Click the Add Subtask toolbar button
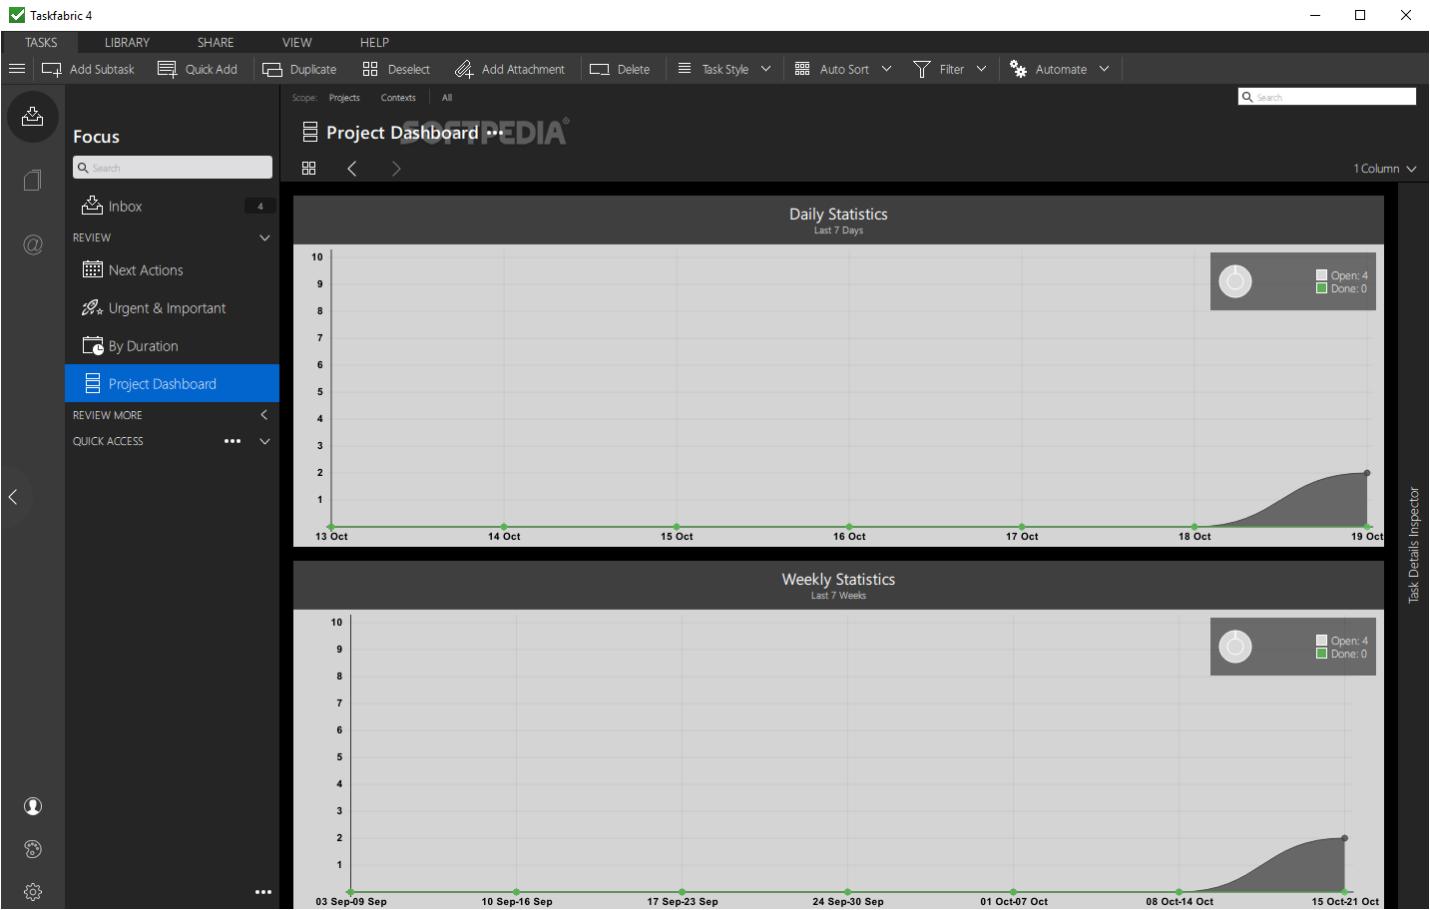Viewport: 1430px width, 910px height. pos(88,69)
